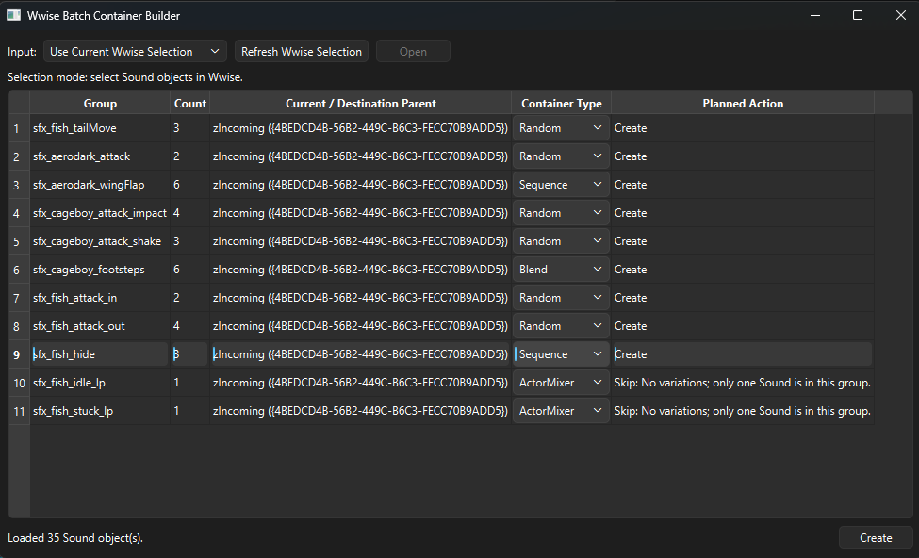
Task: Close the Batch Container Builder window
Action: (901, 15)
